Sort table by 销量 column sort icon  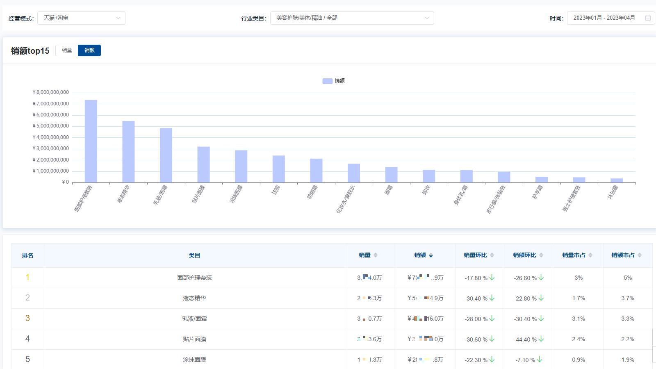(376, 255)
